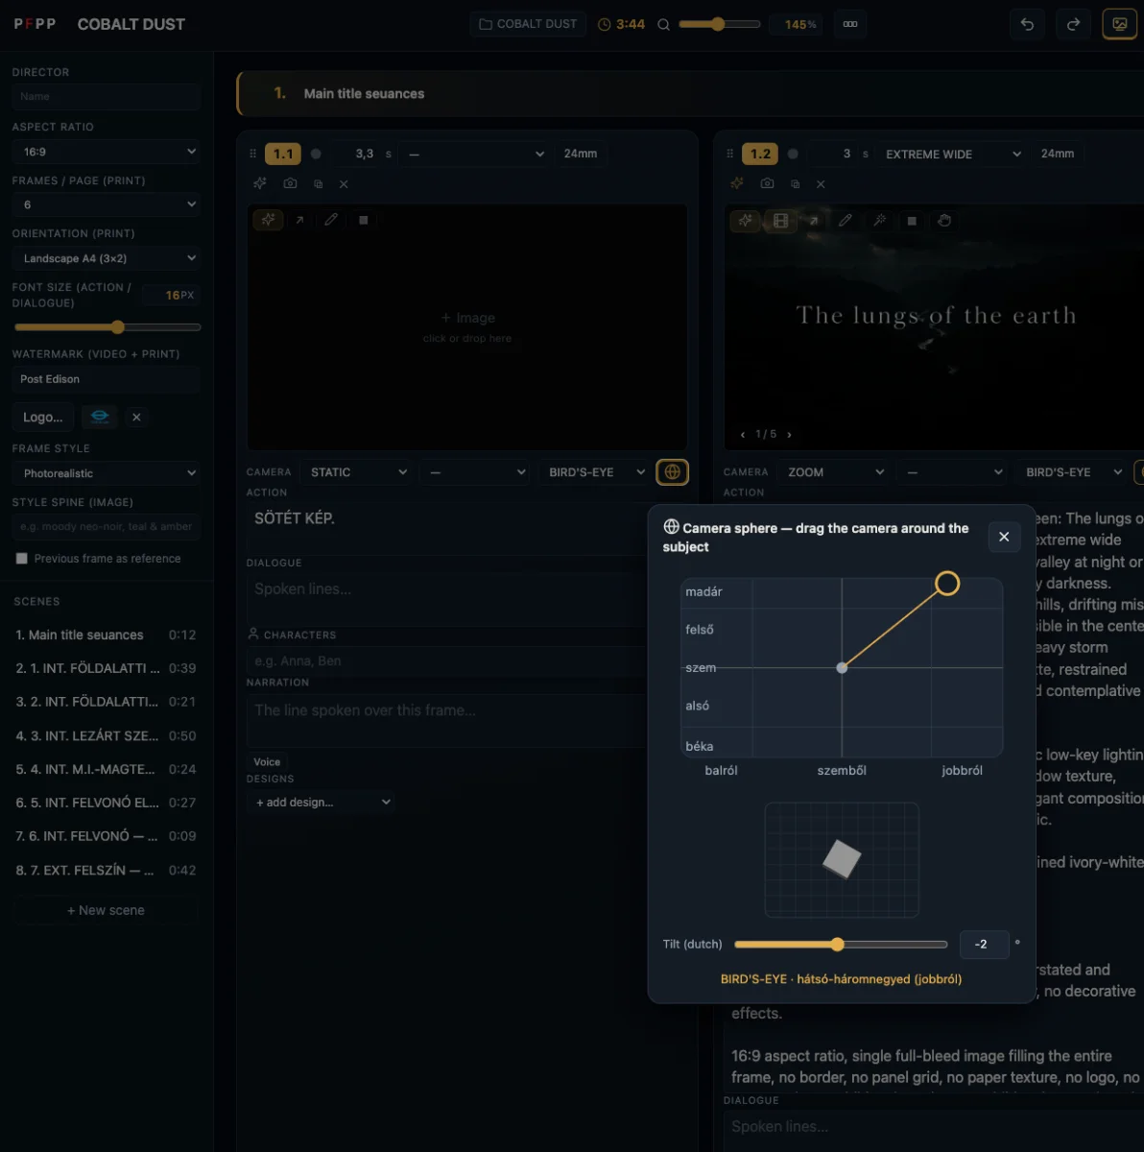1144x1152 pixels.
Task: Select the hand pan tool in frame 1.2 toolbar
Action: [x=944, y=221]
